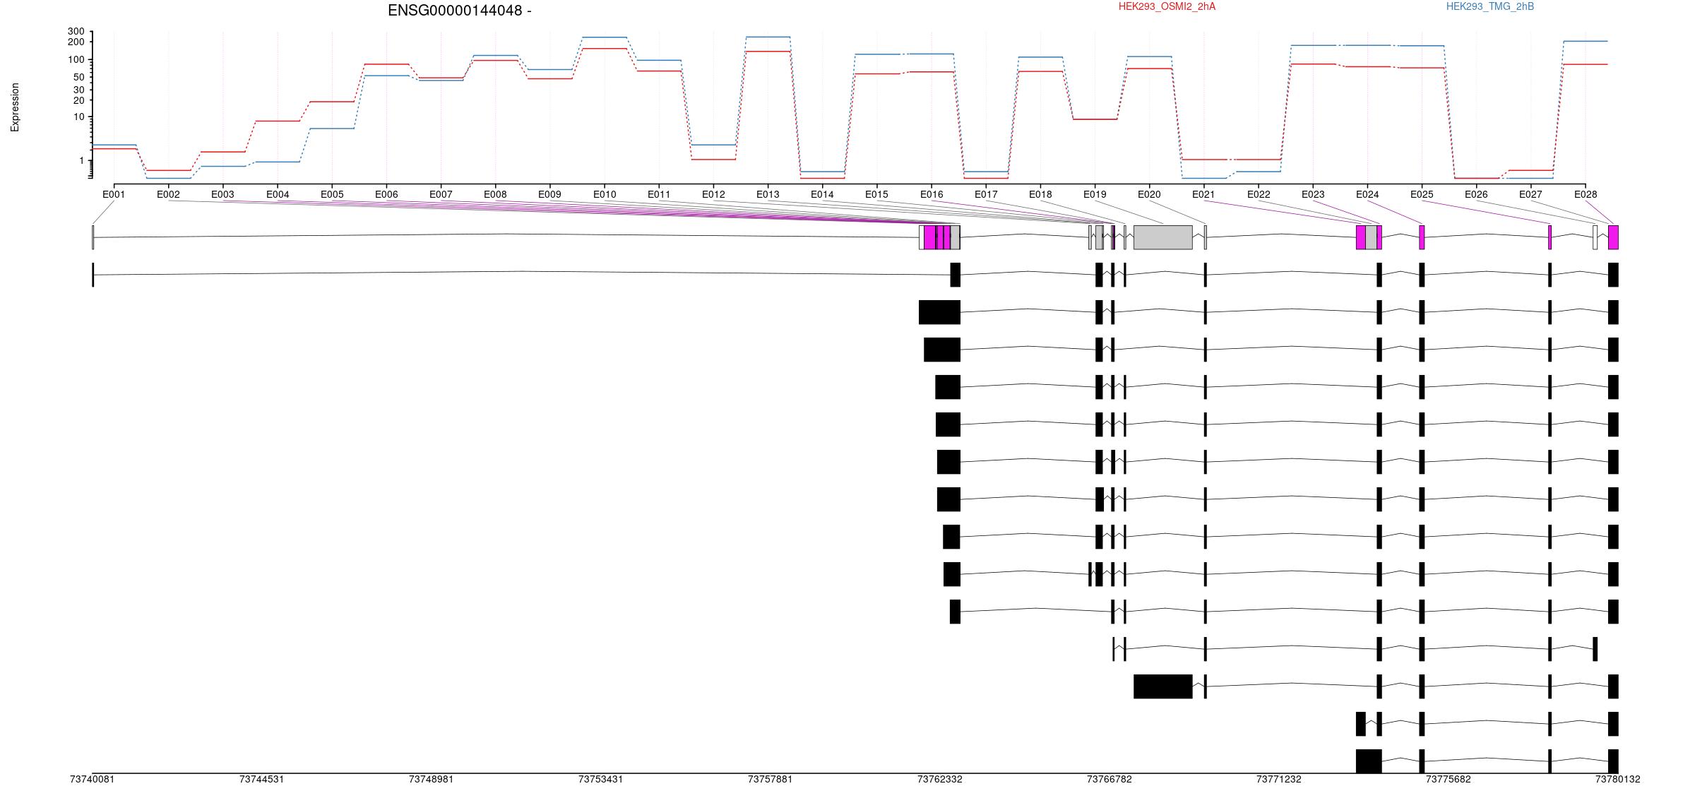
Task: Click genomic coordinate 73762332
Action: click(x=939, y=780)
